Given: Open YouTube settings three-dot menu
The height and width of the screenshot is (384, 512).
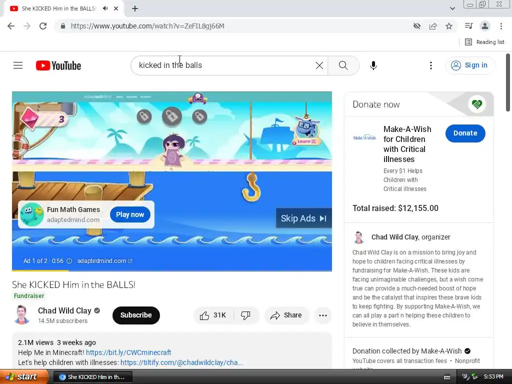Looking at the screenshot, I should [431, 65].
